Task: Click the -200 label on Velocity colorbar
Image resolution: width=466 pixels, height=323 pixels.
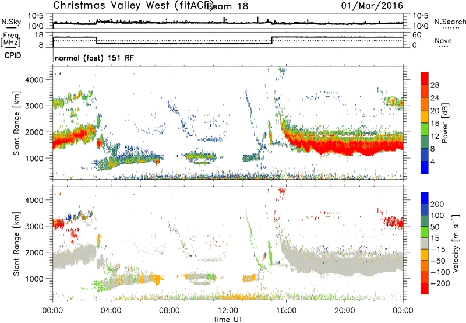Action: pyautogui.click(x=440, y=283)
